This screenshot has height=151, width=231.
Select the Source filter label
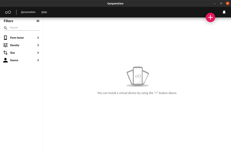click(x=14, y=60)
